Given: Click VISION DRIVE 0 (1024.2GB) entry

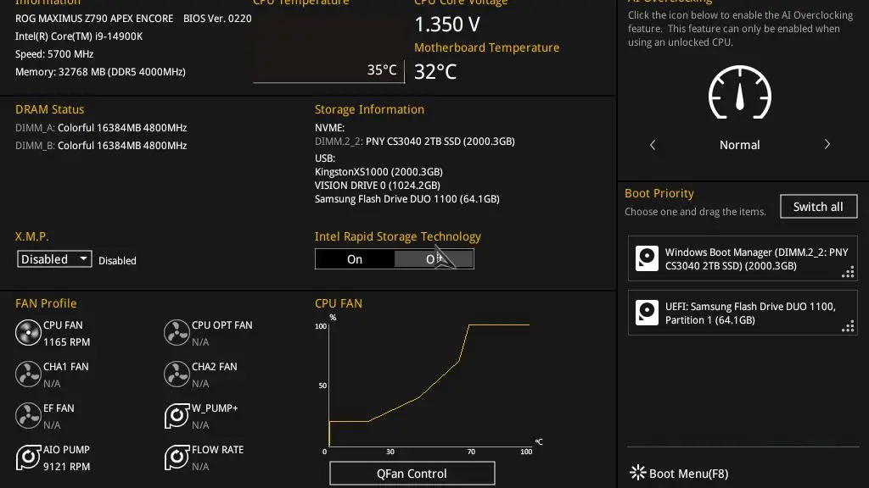Looking at the screenshot, I should coord(378,186).
